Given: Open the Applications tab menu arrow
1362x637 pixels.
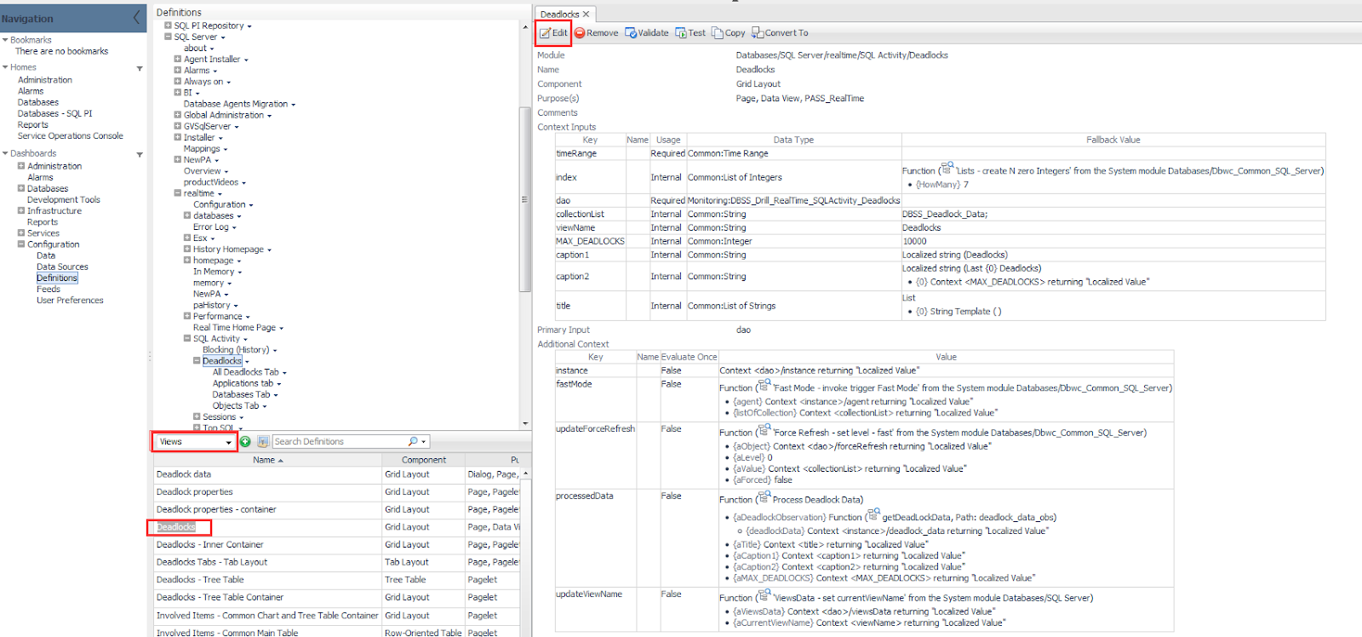Looking at the screenshot, I should [x=279, y=384].
